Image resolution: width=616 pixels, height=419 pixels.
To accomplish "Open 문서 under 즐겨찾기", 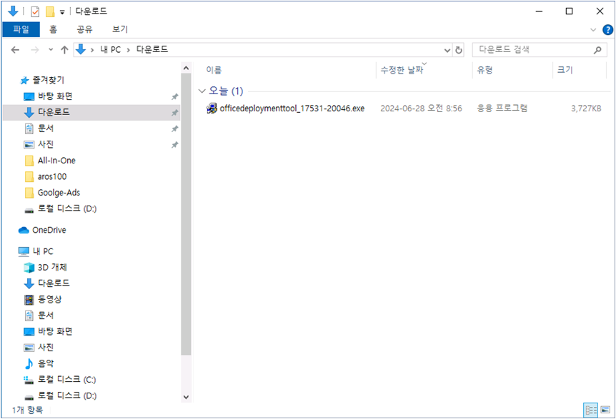I will pyautogui.click(x=46, y=128).
